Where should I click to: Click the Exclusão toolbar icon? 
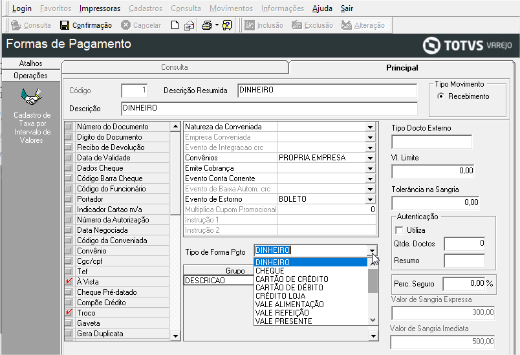pos(296,25)
